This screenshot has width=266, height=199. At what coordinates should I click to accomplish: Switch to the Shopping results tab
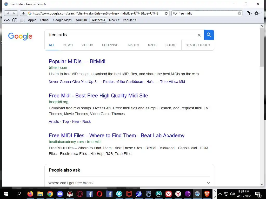[x=110, y=45]
